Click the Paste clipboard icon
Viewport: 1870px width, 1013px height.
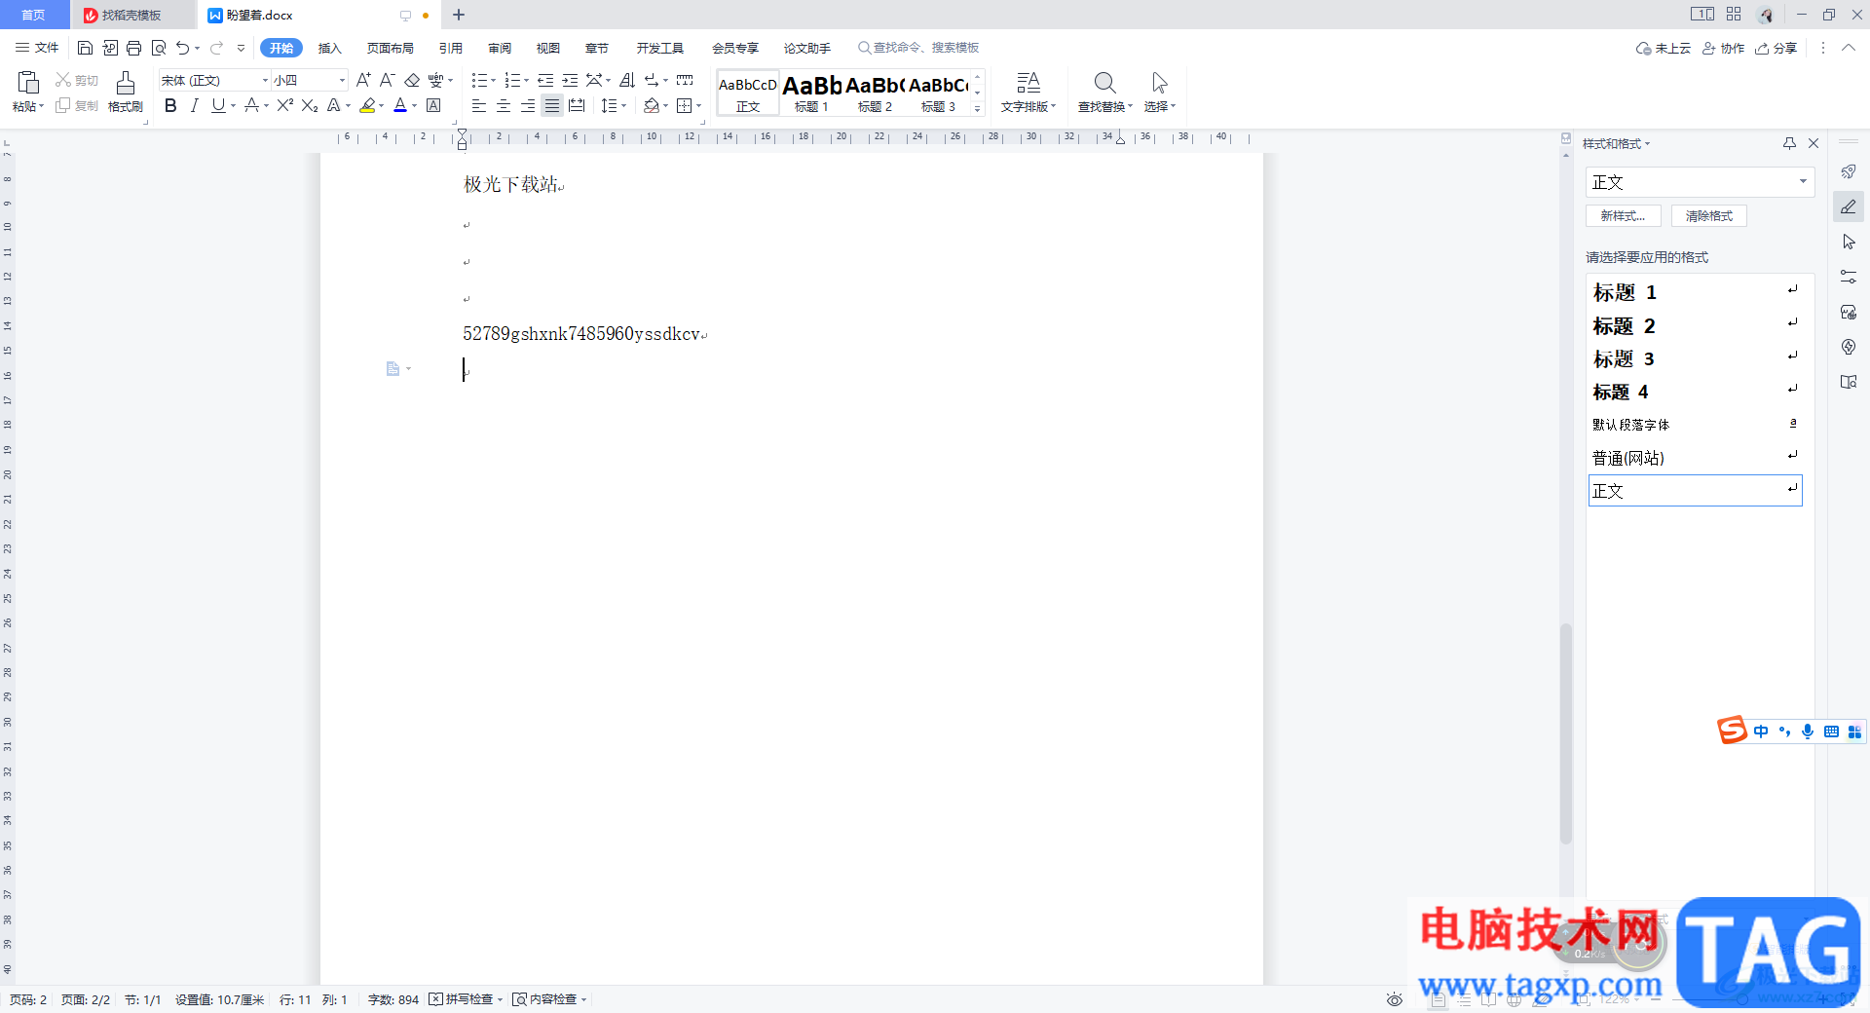[x=27, y=83]
